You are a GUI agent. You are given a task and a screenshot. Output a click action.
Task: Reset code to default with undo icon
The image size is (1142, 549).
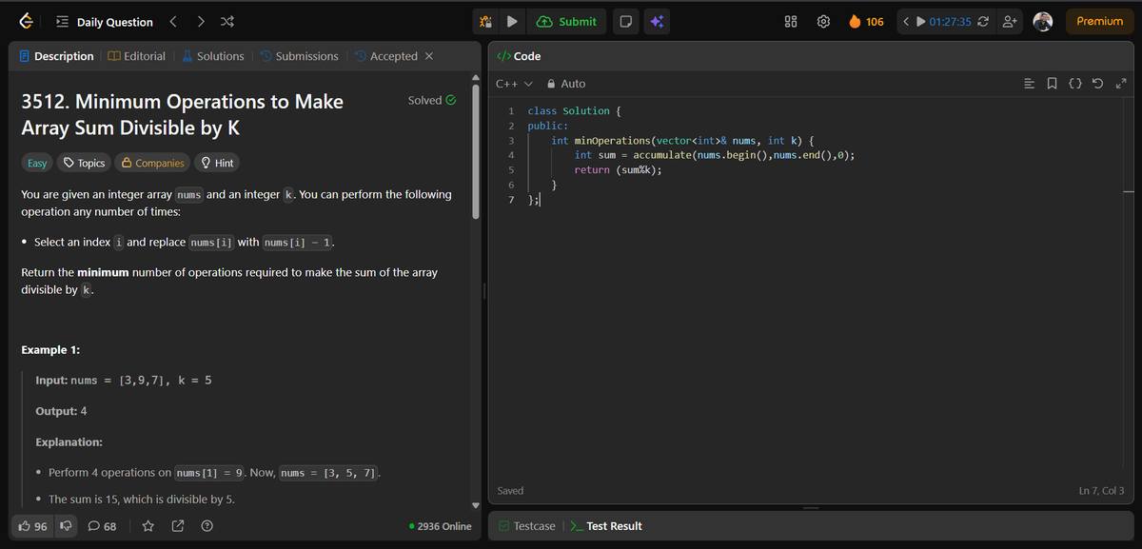point(1097,84)
